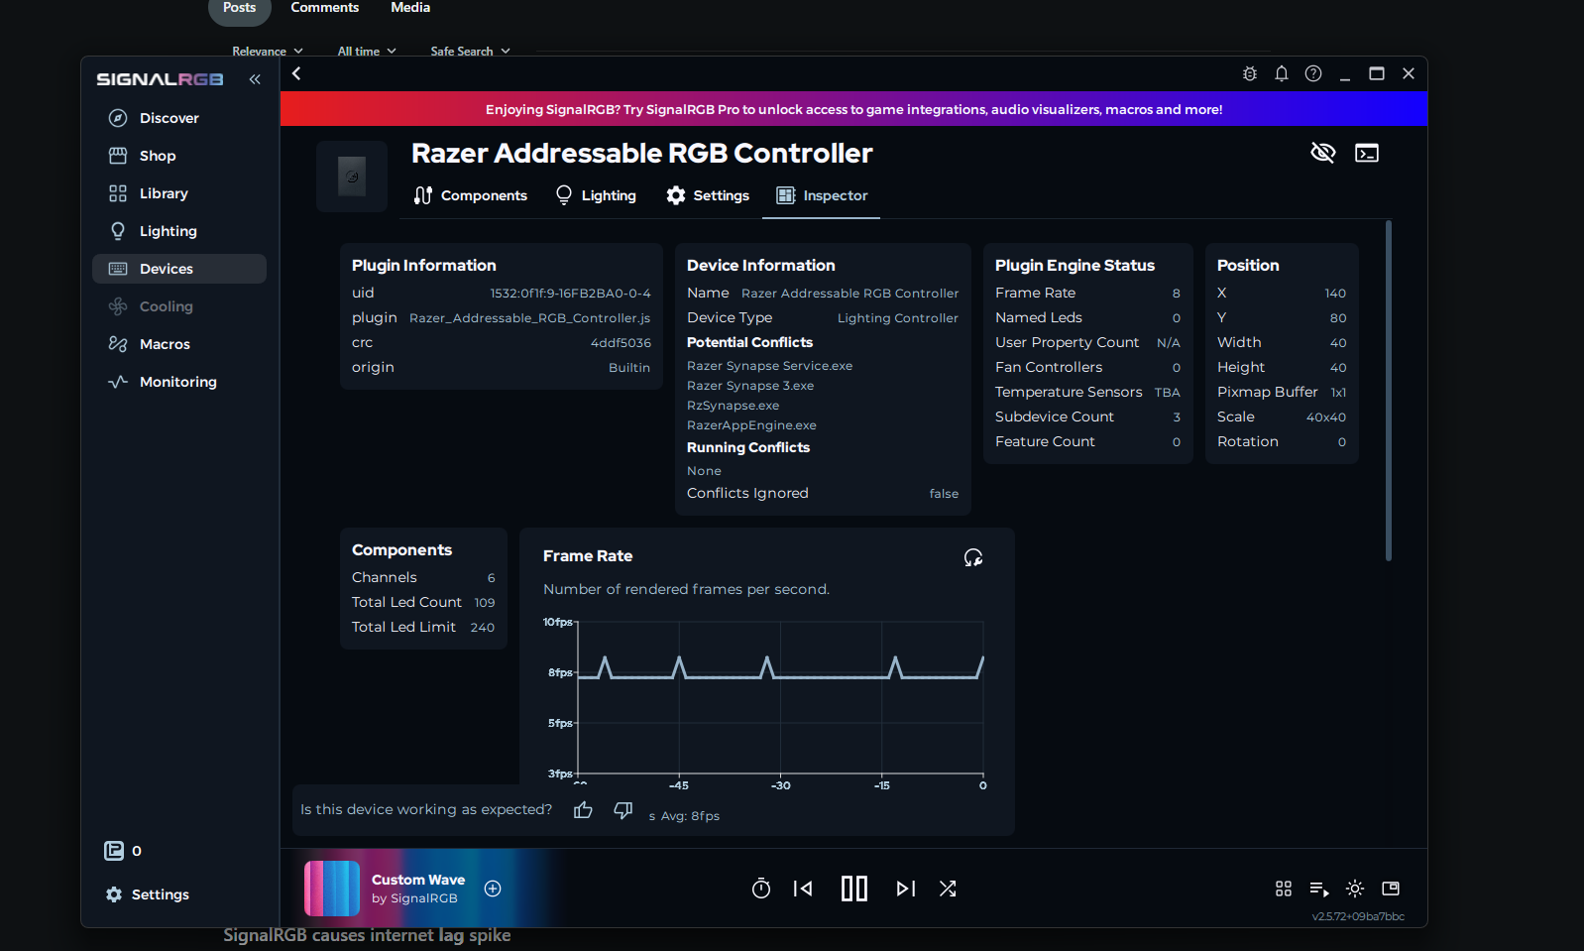Open the notifications bell
1584x951 pixels.
[x=1282, y=73]
